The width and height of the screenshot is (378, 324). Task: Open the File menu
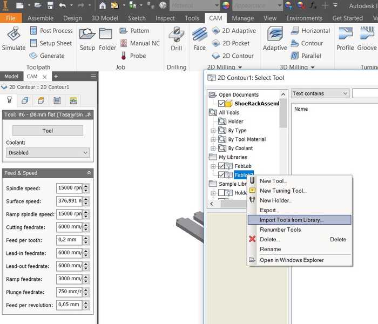(11, 18)
